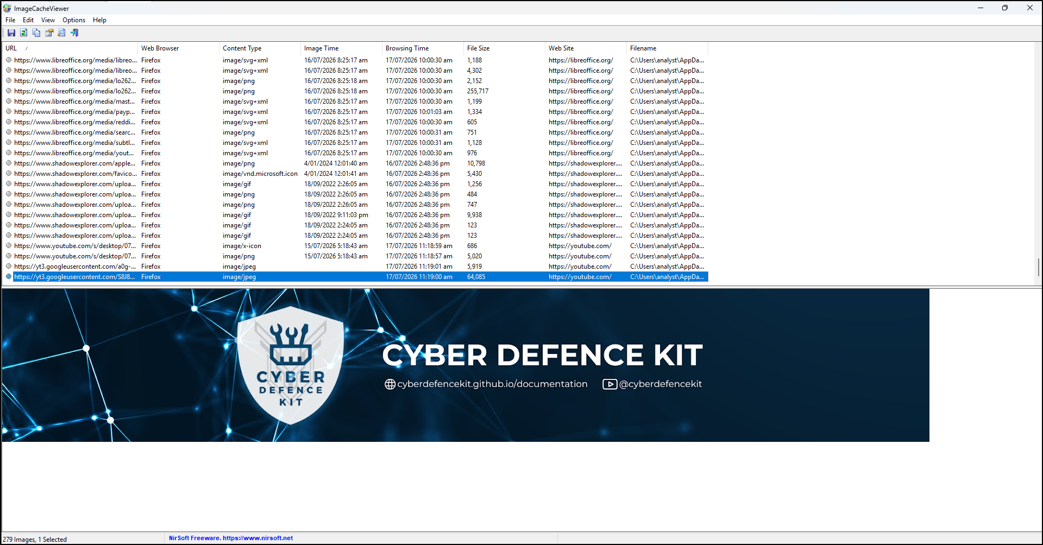Click the Cyber Defence Kit image preview
Image resolution: width=1043 pixels, height=545 pixels.
point(466,365)
